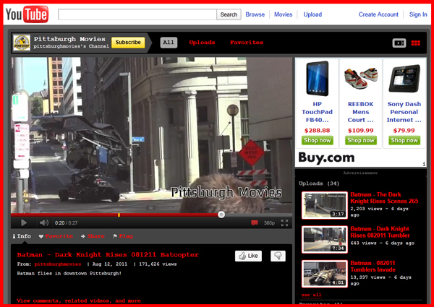
Task: Open the 360p quality selector
Action: coord(269,222)
